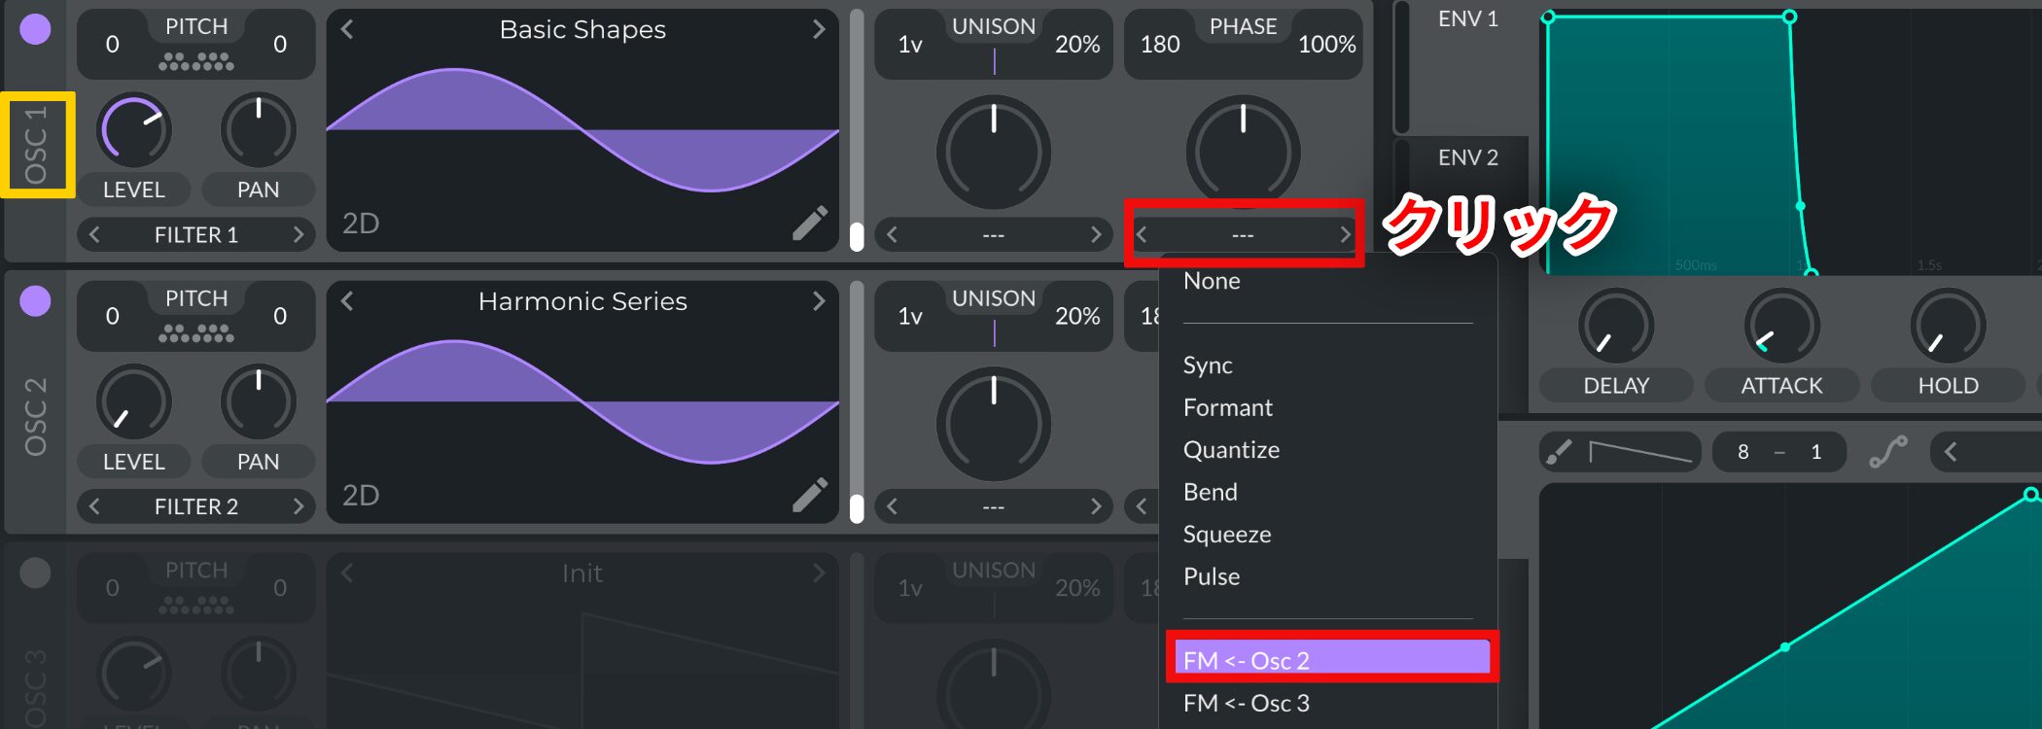
Task: Click the OSC 1 LEVEL knob
Action: point(134,130)
